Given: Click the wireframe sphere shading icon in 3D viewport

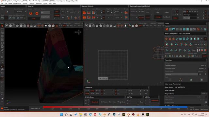Looking at the screenshot, I should (14, 26).
